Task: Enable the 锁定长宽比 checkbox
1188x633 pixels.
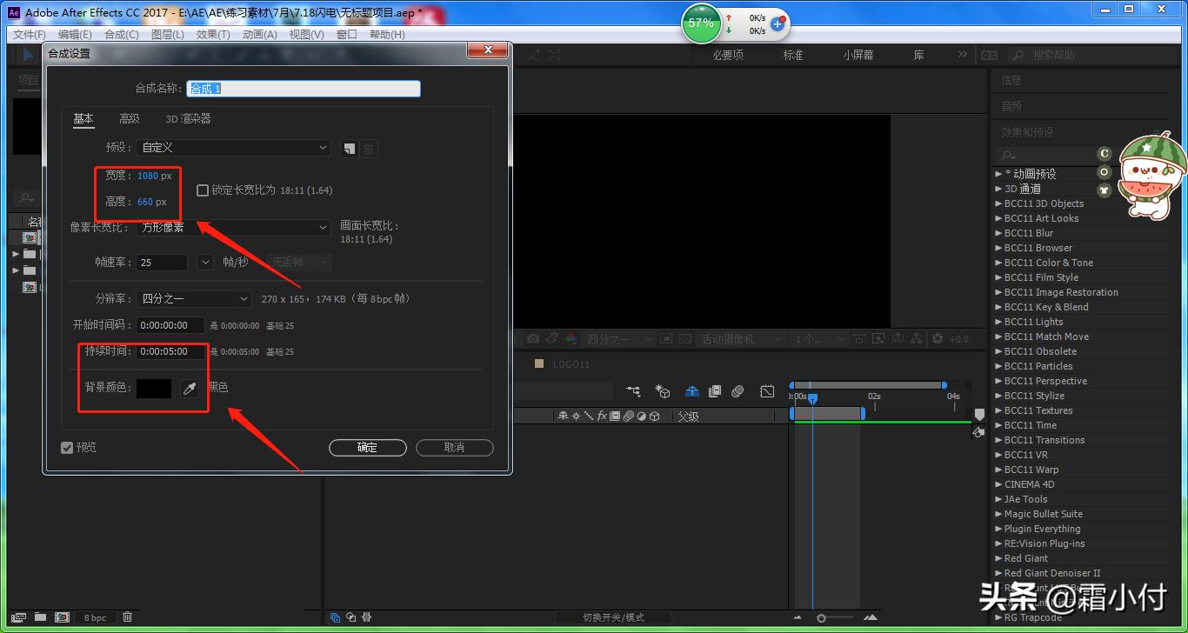Action: click(203, 190)
